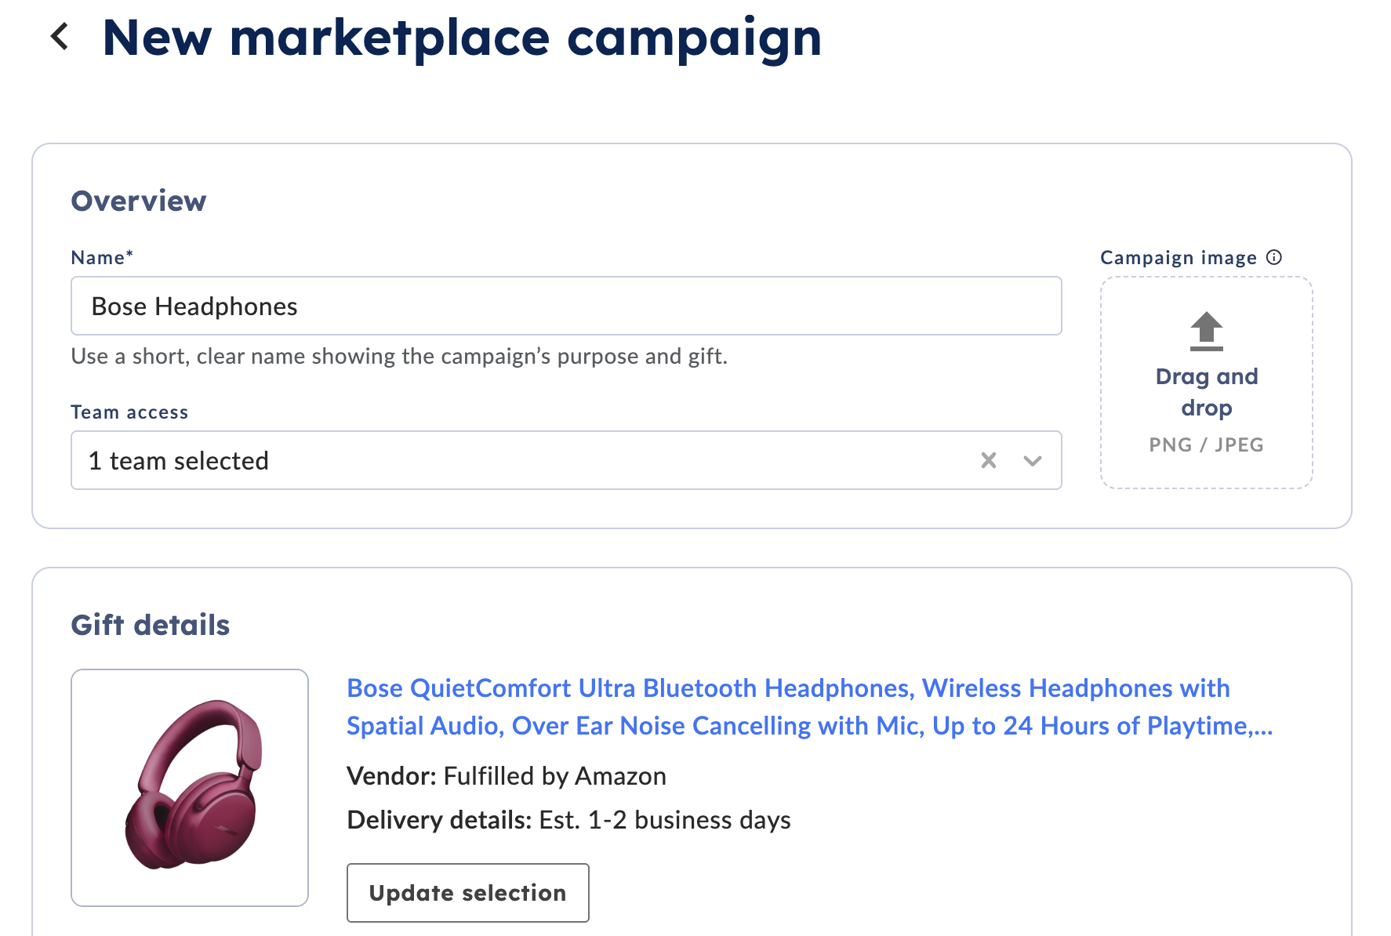
Task: Click the 'Campaign image' label text
Action: (x=1178, y=257)
